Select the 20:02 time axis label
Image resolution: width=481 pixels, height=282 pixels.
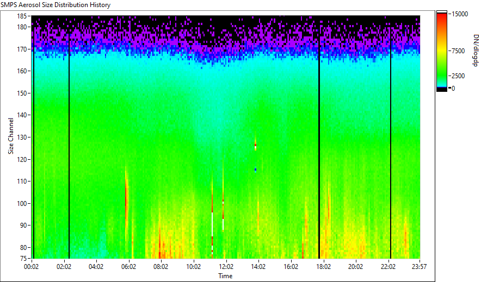point(355,267)
